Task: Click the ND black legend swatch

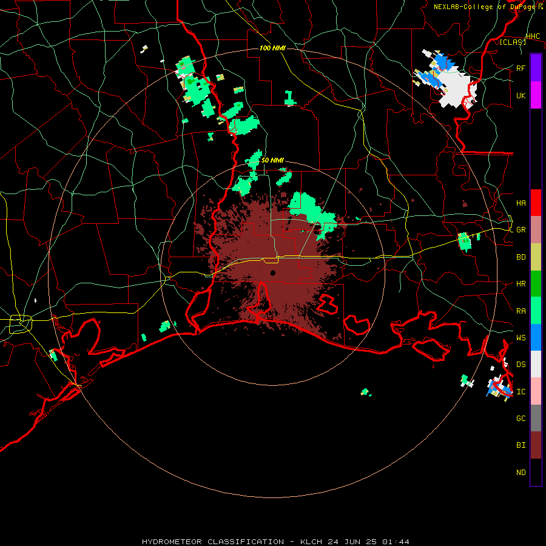Action: (x=536, y=472)
